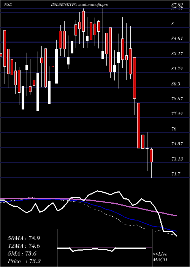190x267 pixels.
Task: Select the 73.13 price level label
Action: pyautogui.click(x=177, y=159)
